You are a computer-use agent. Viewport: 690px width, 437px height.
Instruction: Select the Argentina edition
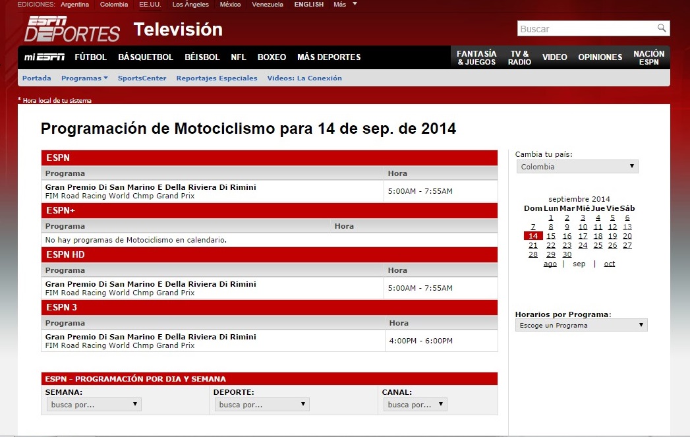(x=75, y=5)
